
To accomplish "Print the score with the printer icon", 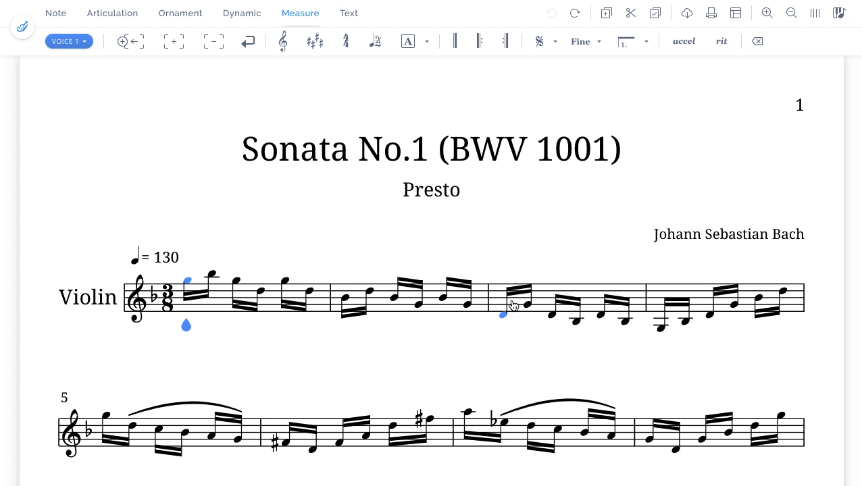I will click(x=711, y=13).
